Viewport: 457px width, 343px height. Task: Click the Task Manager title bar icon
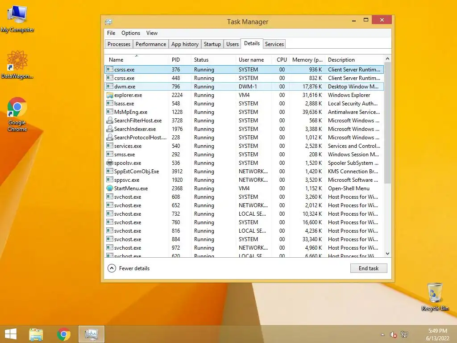point(109,22)
